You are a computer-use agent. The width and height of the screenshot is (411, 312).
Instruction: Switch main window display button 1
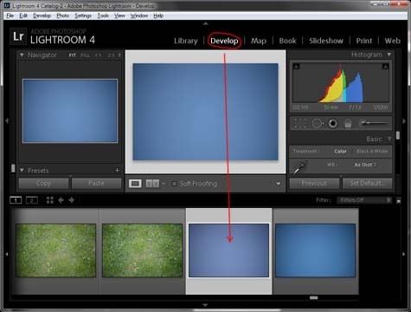[x=16, y=200]
